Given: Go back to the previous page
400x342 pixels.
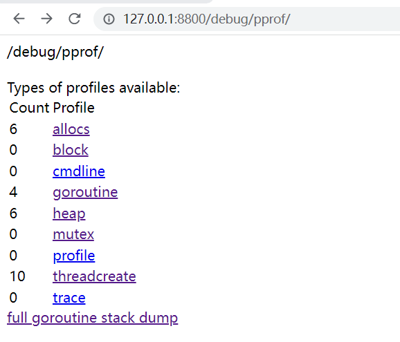Looking at the screenshot, I should (x=19, y=19).
